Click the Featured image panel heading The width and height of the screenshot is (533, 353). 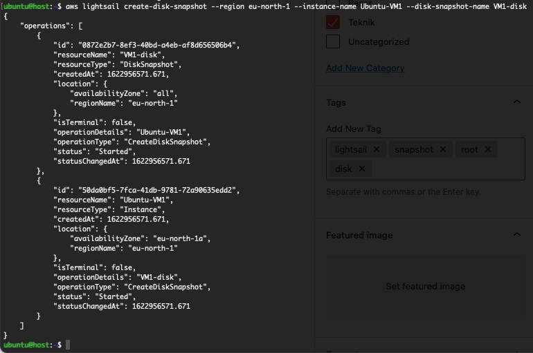[359, 235]
